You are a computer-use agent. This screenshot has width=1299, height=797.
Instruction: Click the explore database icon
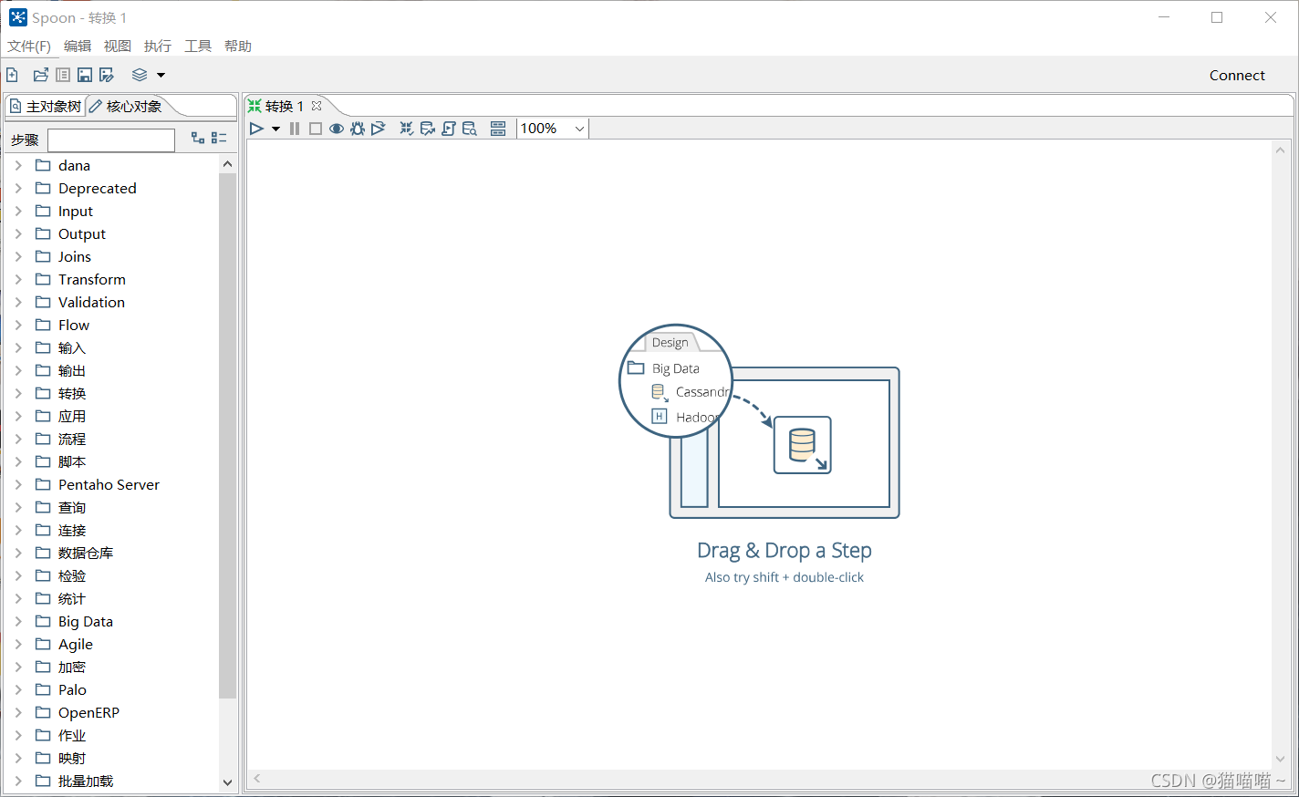(x=470, y=129)
